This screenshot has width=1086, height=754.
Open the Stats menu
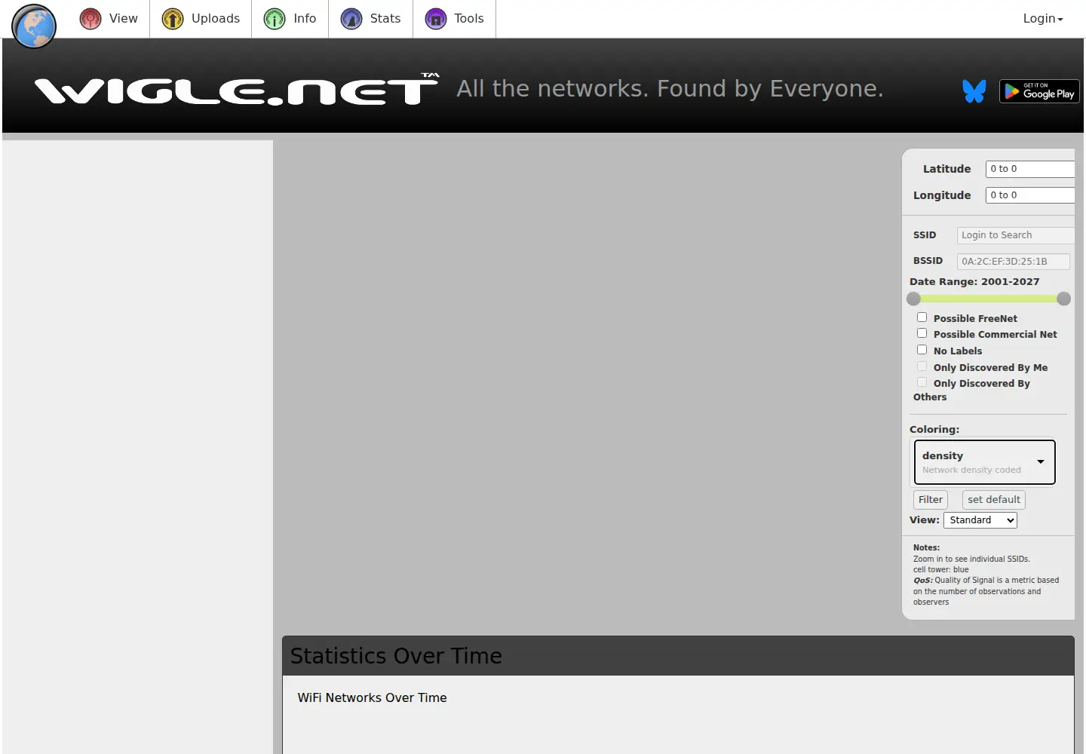tap(370, 19)
